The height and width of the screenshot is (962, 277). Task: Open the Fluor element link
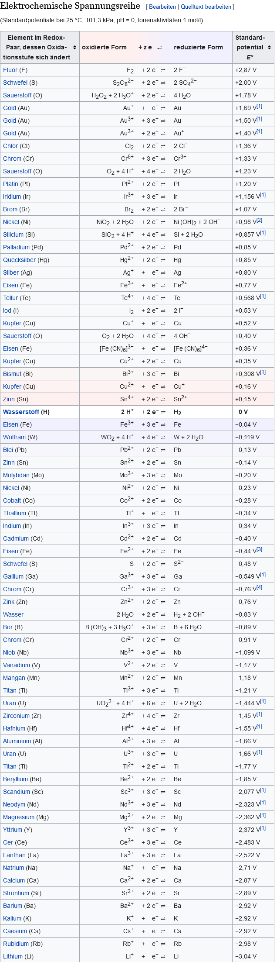(10, 70)
